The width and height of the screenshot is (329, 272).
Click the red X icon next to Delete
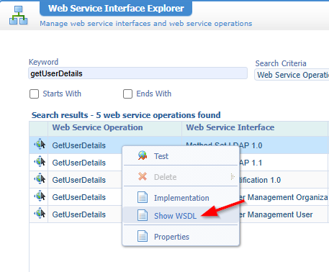click(x=143, y=176)
